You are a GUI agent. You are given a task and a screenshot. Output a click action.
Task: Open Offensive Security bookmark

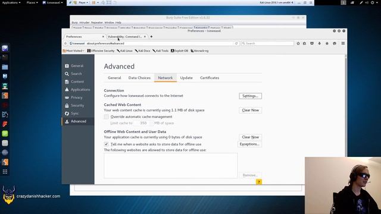[101, 51]
